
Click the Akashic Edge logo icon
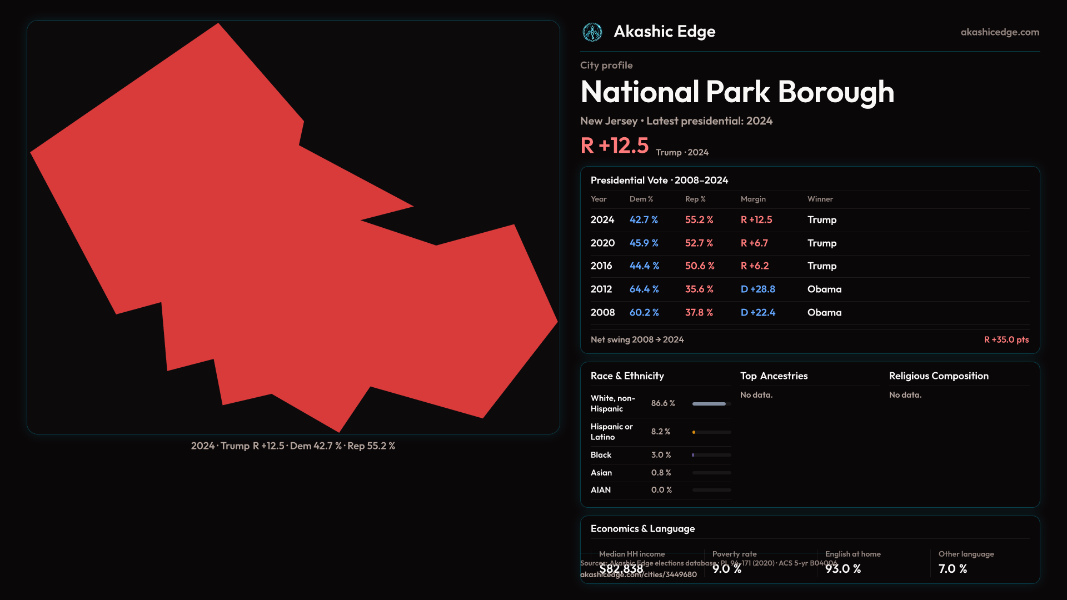coord(592,32)
